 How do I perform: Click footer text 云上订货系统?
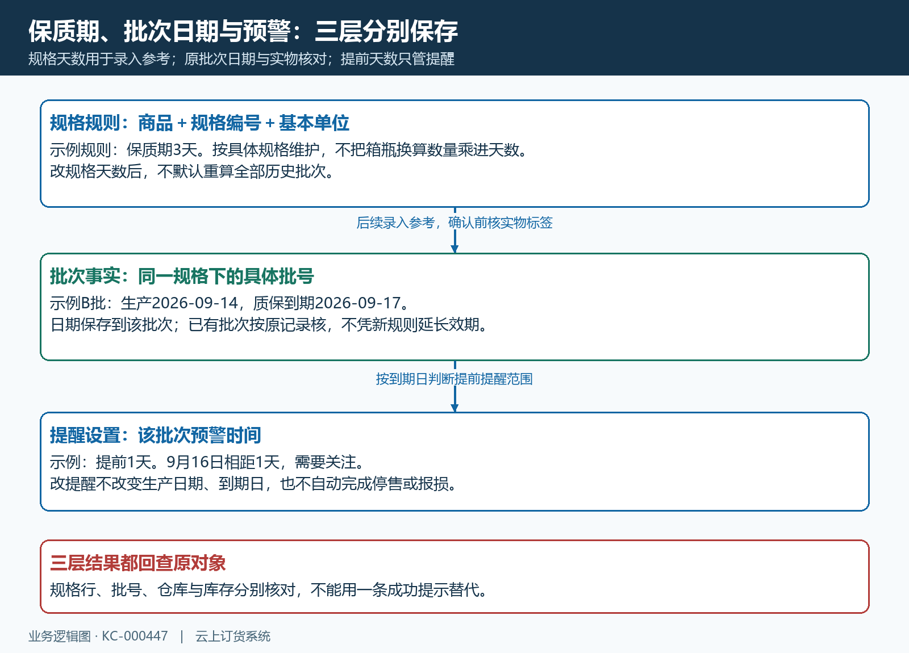[x=233, y=636]
